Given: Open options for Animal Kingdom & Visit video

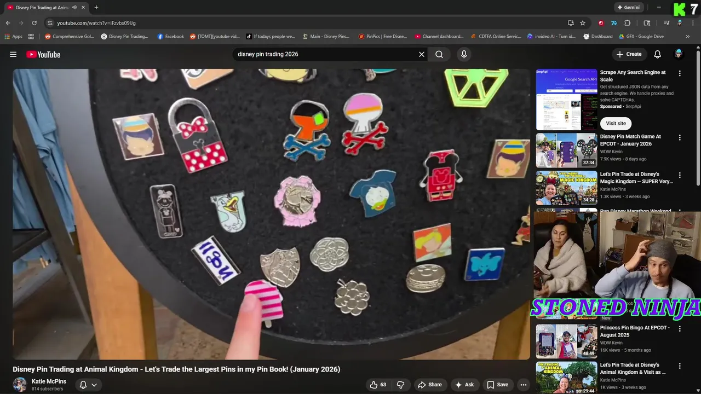Looking at the screenshot, I should point(680,366).
